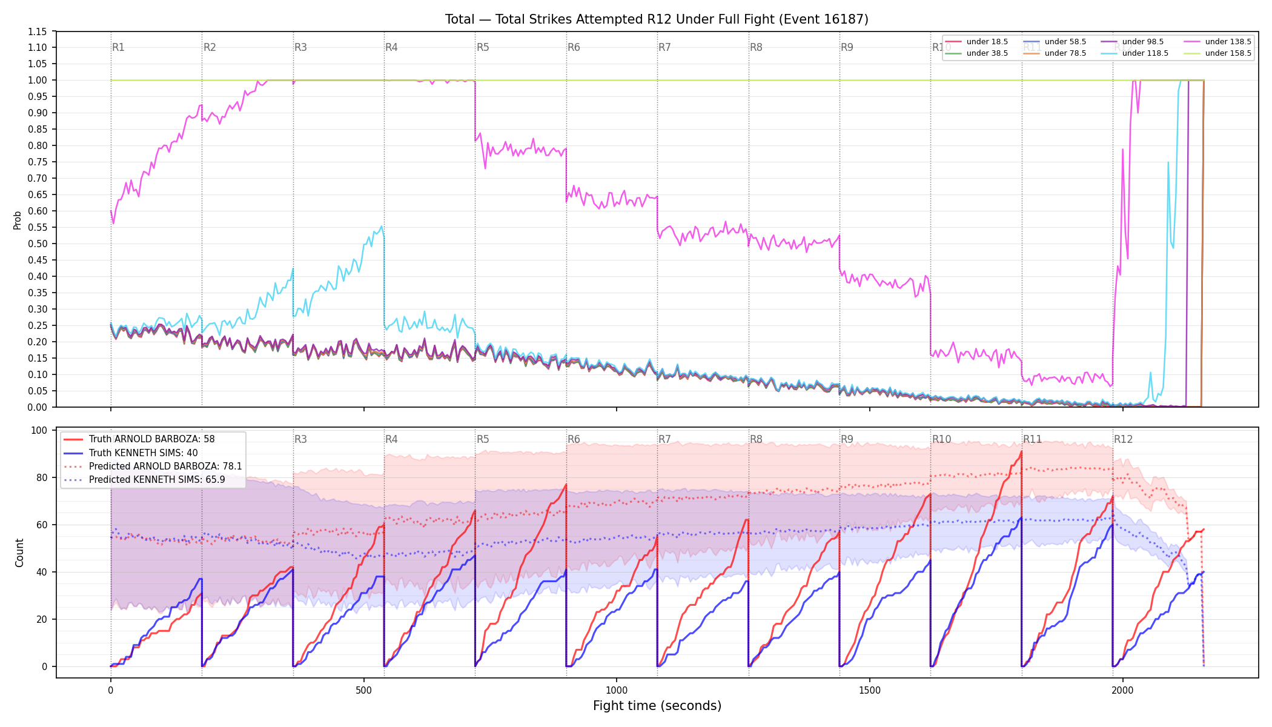The height and width of the screenshot is (727, 1272).
Task: Click the 'Fight time (seconds)' x-axis label
Action: tap(657, 706)
